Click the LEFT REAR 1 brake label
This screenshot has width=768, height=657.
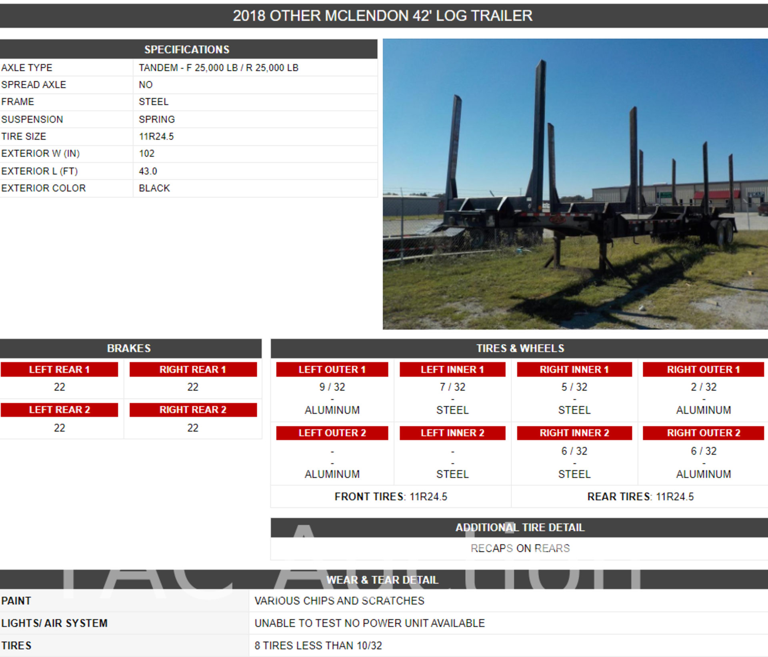[x=59, y=369]
